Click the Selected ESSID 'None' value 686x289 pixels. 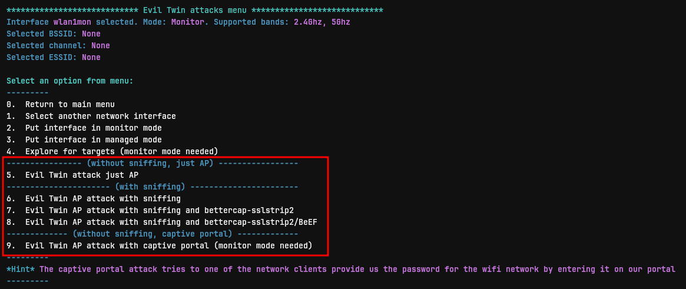point(91,57)
